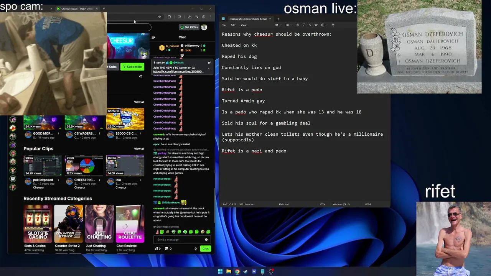Open the Counter-Strike 2 category

[x=68, y=224]
